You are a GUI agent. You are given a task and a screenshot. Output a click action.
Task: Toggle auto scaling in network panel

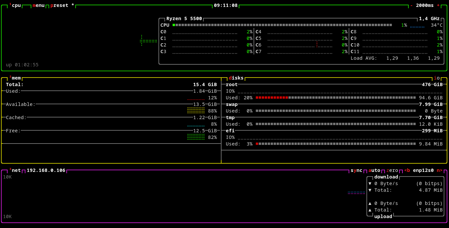click(x=374, y=170)
